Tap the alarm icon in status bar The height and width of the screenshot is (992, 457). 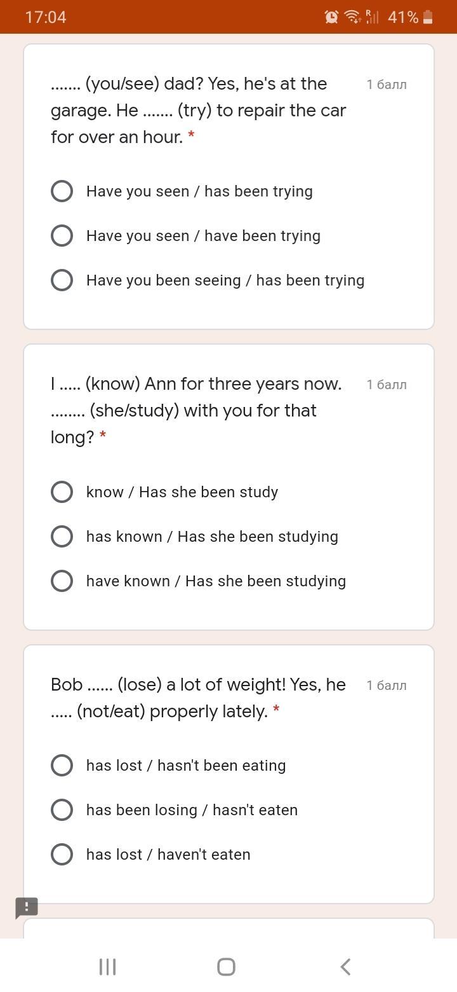pyautogui.click(x=331, y=17)
